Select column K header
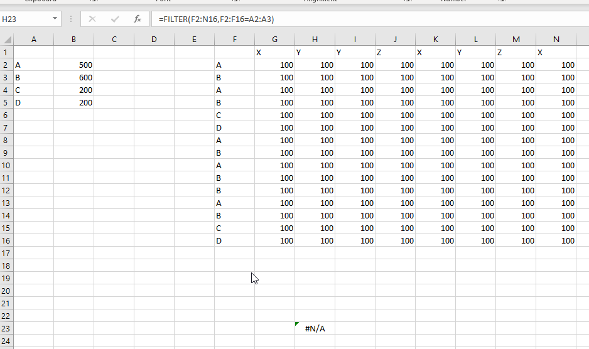Image resolution: width=589 pixels, height=349 pixels. point(435,40)
